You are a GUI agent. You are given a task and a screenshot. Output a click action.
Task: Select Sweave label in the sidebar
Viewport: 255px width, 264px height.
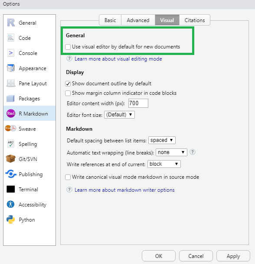pos(27,129)
